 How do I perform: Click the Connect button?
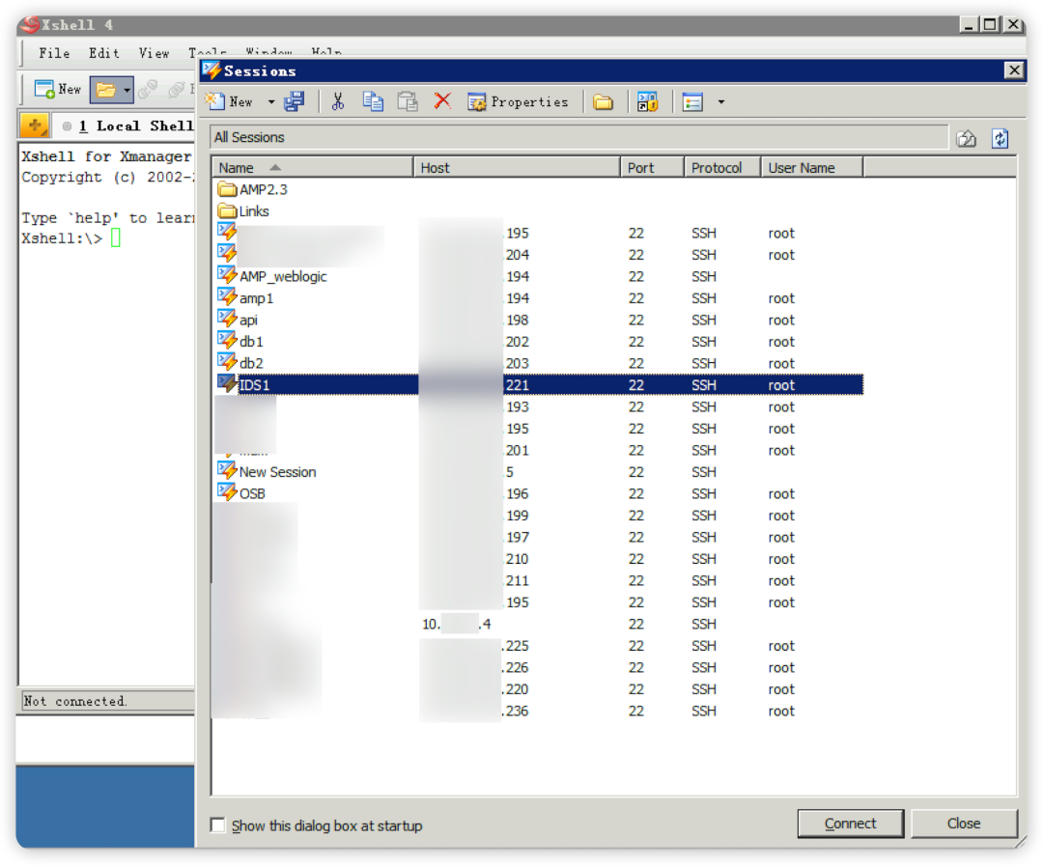pyautogui.click(x=850, y=824)
